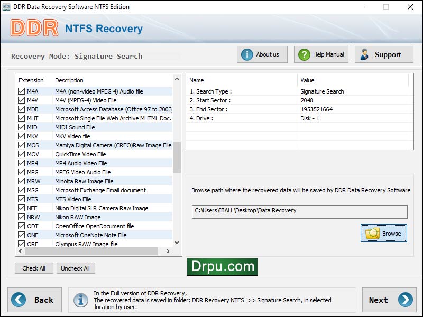
Task: Toggle the MHT extension checkbox
Action: (x=21, y=118)
